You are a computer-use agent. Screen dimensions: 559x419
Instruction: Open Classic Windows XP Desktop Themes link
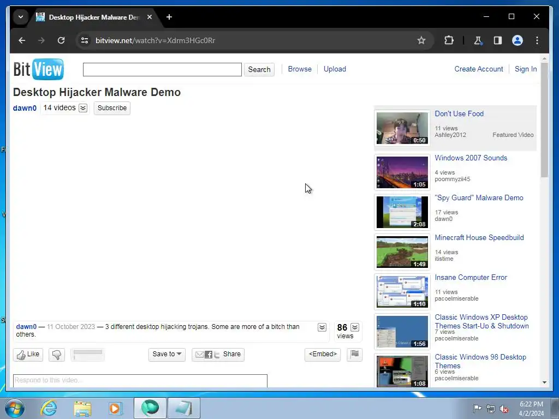[x=481, y=321]
